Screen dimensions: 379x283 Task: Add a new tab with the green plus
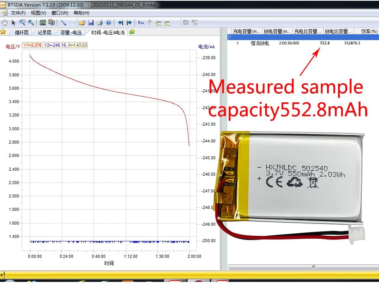click(x=132, y=32)
